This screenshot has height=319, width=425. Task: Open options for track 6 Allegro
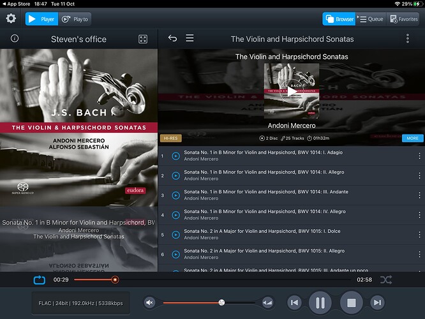point(419,254)
